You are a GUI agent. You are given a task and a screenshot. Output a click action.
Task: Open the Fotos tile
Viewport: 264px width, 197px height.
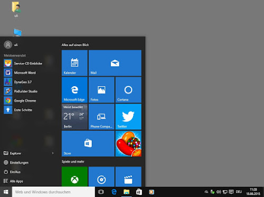101,90
